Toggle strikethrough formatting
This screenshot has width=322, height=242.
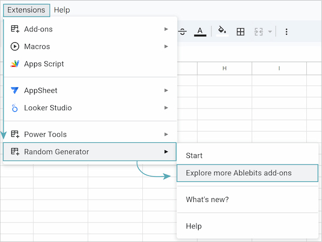tap(182, 31)
